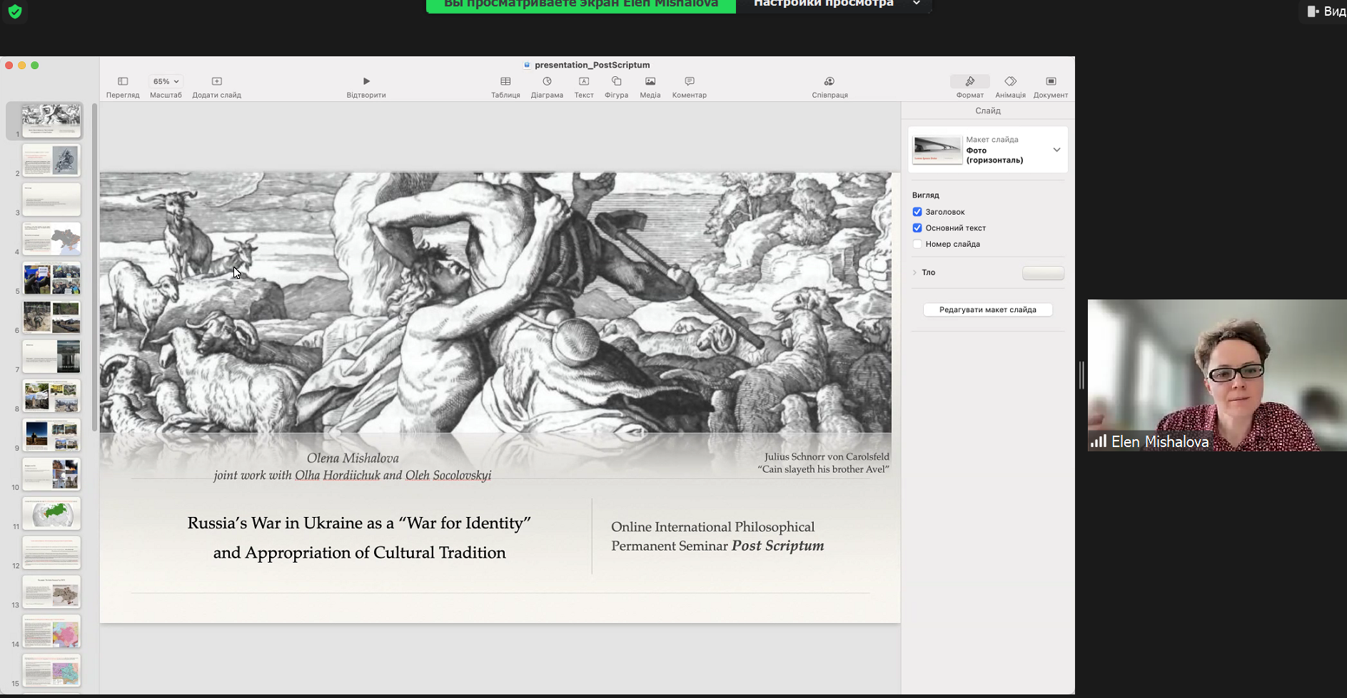The height and width of the screenshot is (698, 1347).
Task: Click the presentation_PostScriptum document title
Action: [592, 65]
